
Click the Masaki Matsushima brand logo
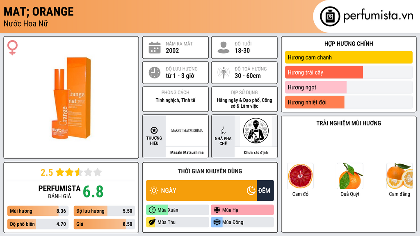click(x=187, y=131)
